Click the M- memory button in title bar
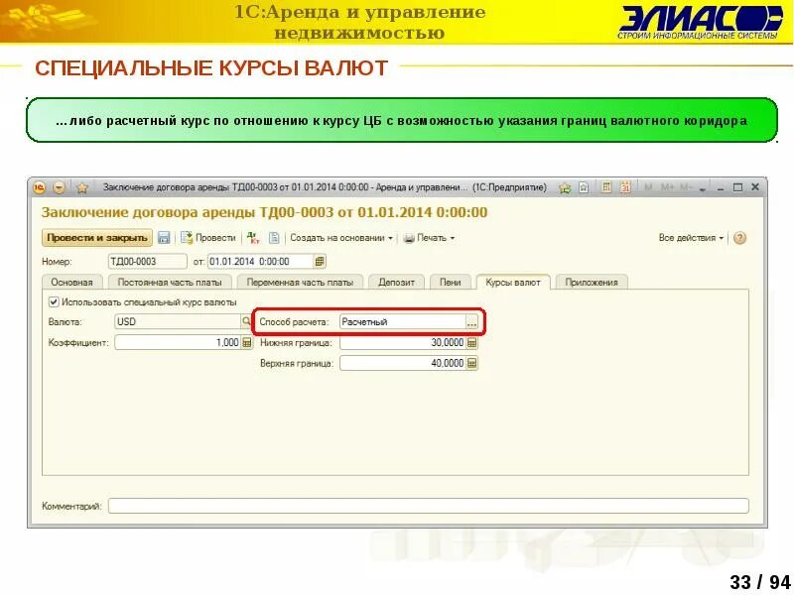Viewport: 794px width, 595px height. 686,187
